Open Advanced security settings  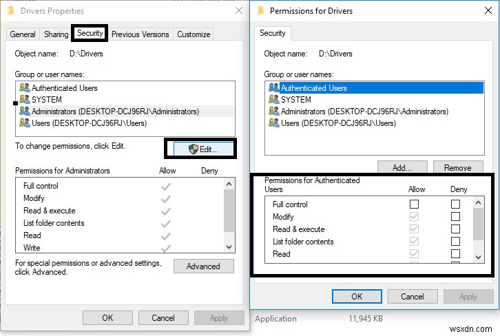click(x=203, y=266)
